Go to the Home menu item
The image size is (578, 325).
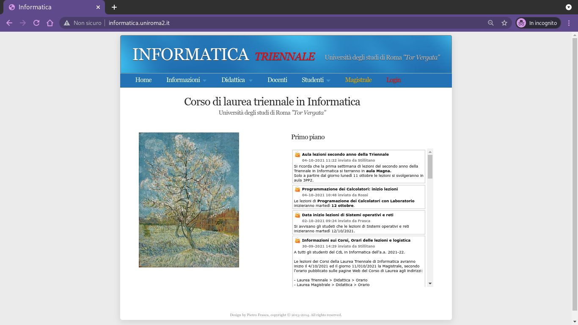click(143, 80)
